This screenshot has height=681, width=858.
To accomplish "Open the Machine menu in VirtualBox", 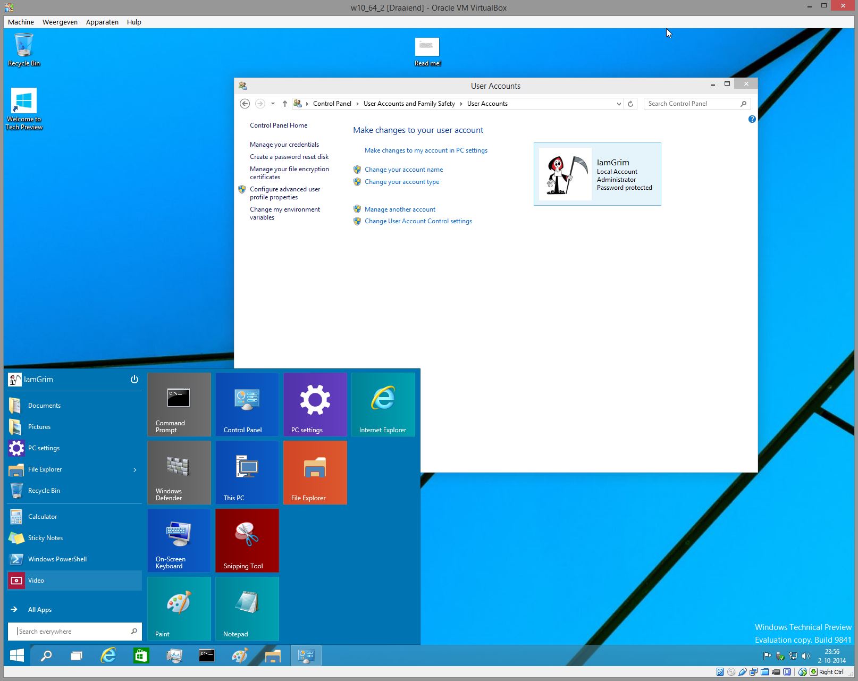I will (21, 22).
